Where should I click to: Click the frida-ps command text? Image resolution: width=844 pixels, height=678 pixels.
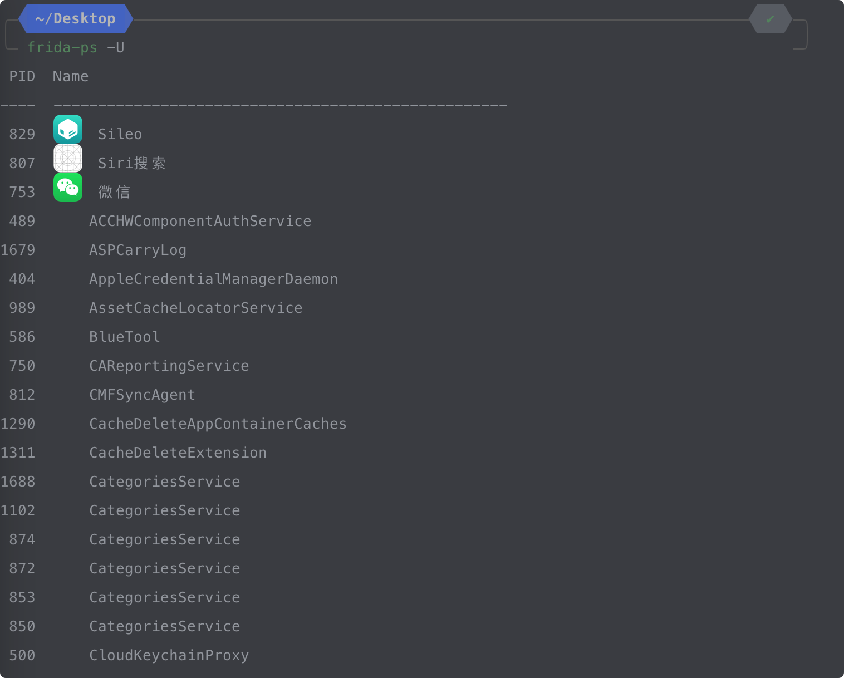[62, 48]
